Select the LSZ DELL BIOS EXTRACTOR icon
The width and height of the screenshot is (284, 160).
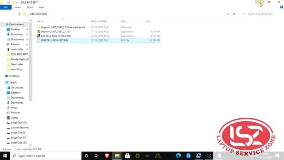pos(39,36)
